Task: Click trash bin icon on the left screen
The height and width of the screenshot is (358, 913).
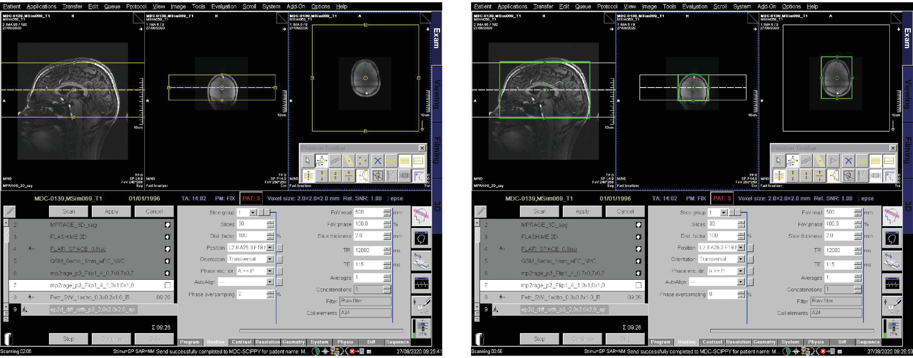Action: point(9,339)
